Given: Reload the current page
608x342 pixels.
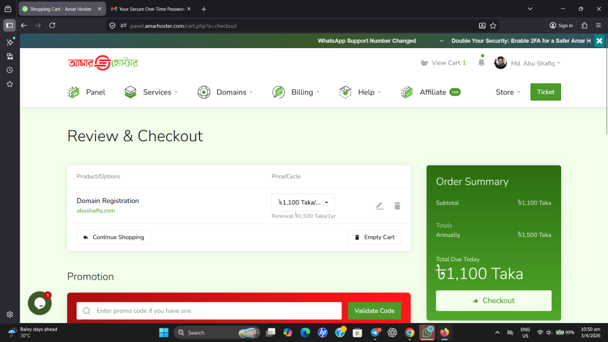Looking at the screenshot, I should (x=52, y=26).
